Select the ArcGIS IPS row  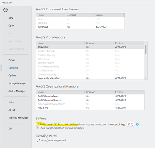(x=90, y=108)
